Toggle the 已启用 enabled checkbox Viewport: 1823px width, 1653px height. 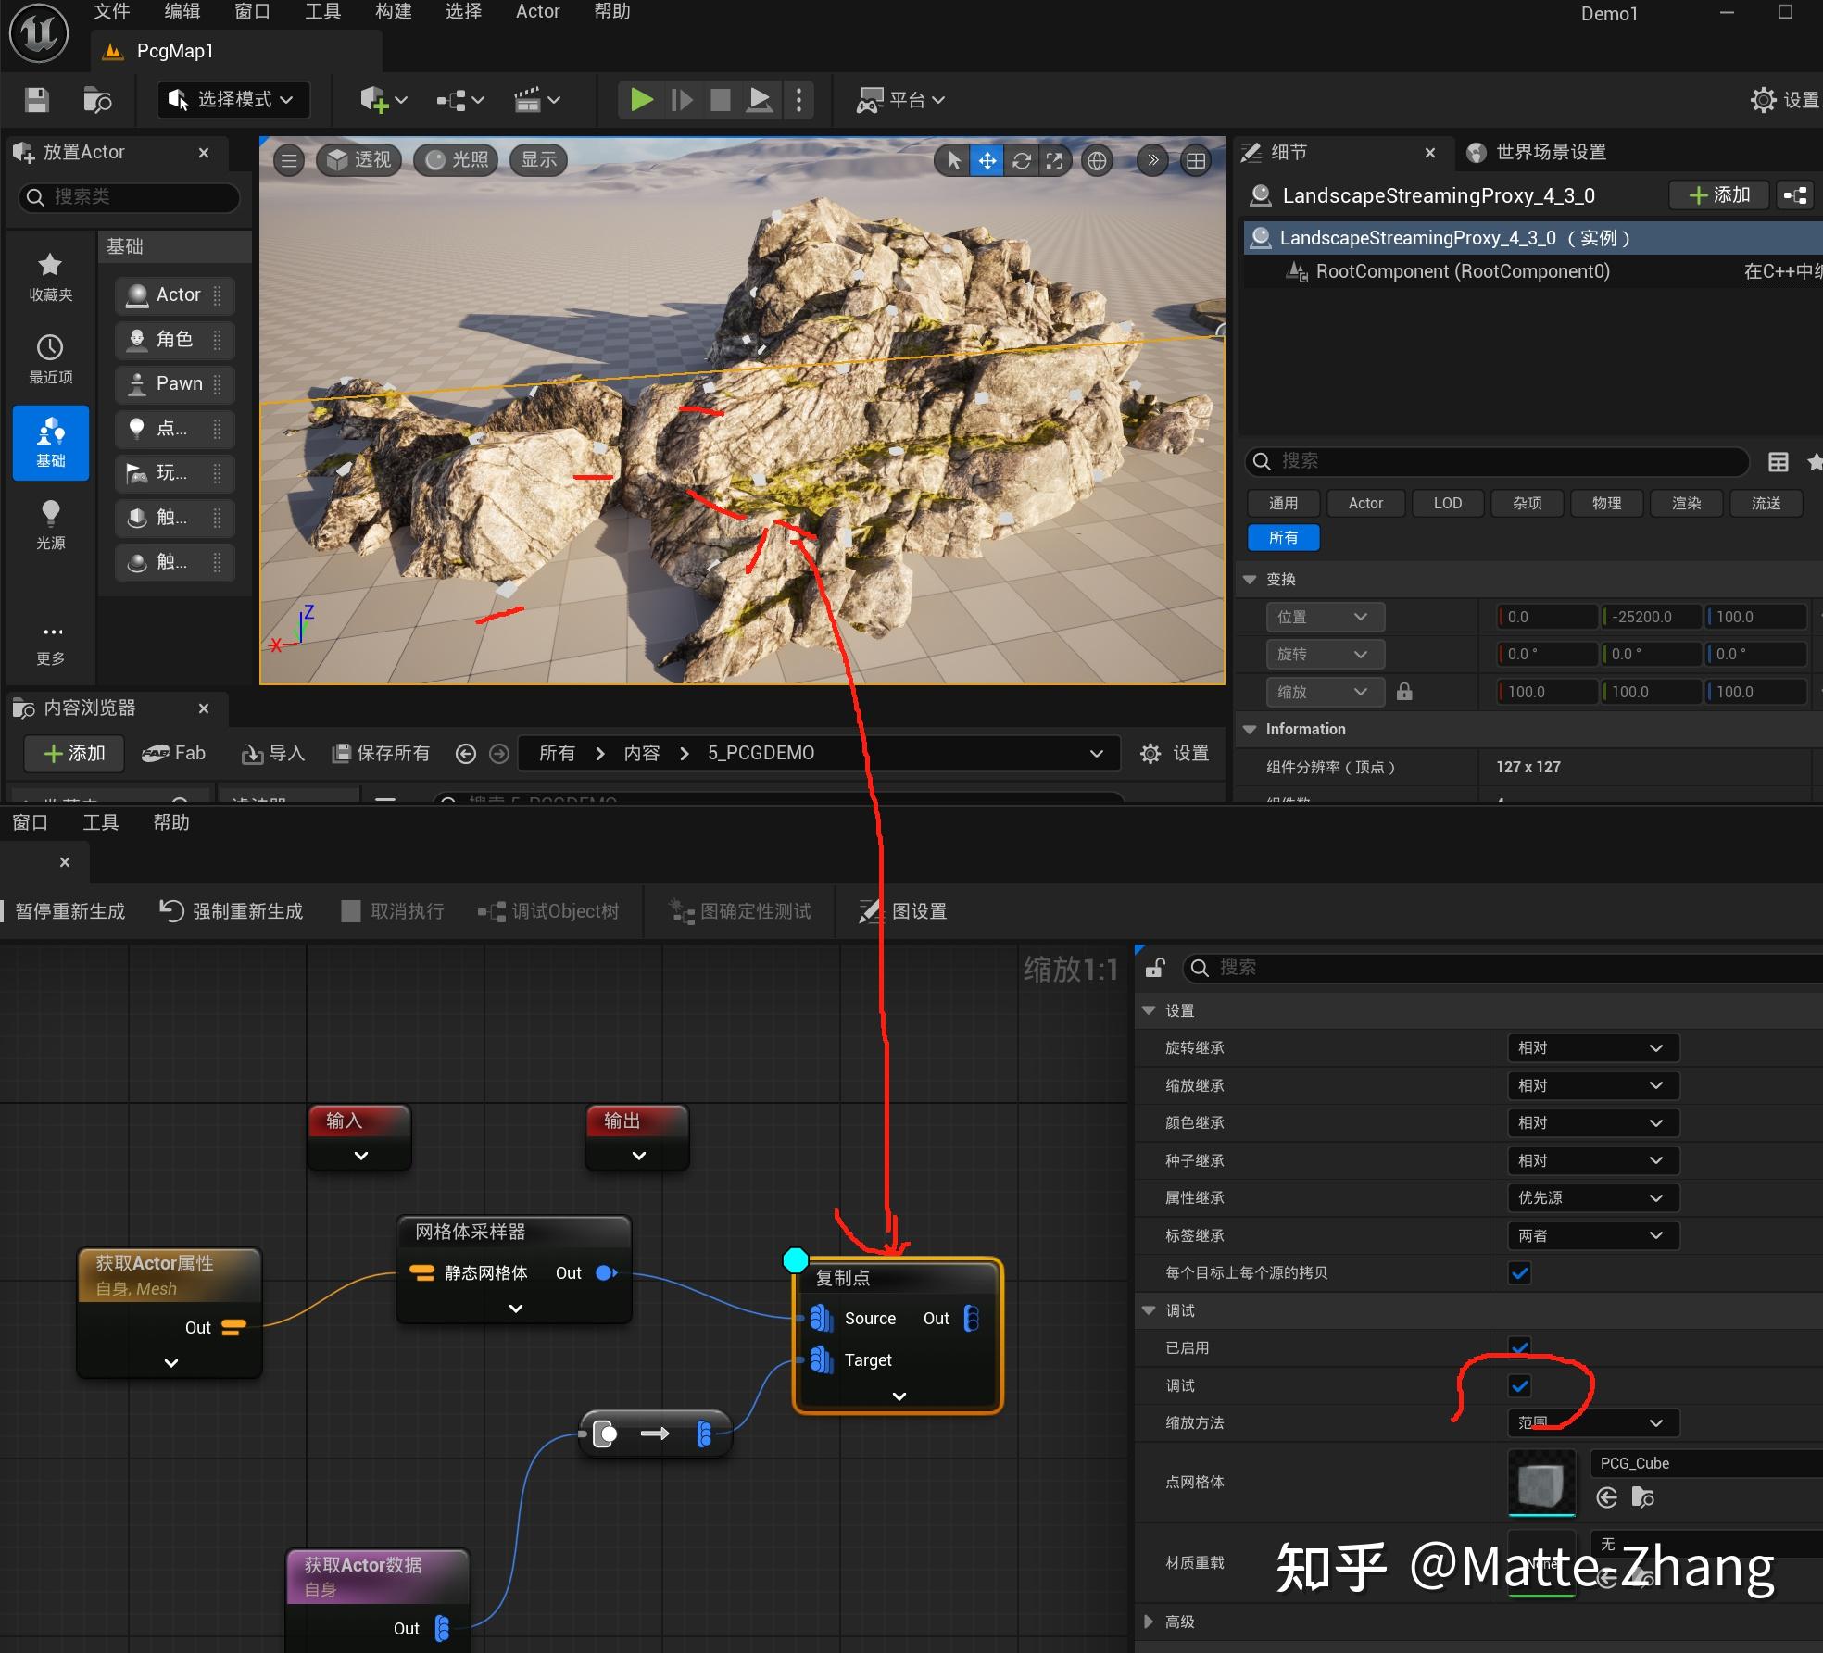[x=1519, y=1347]
